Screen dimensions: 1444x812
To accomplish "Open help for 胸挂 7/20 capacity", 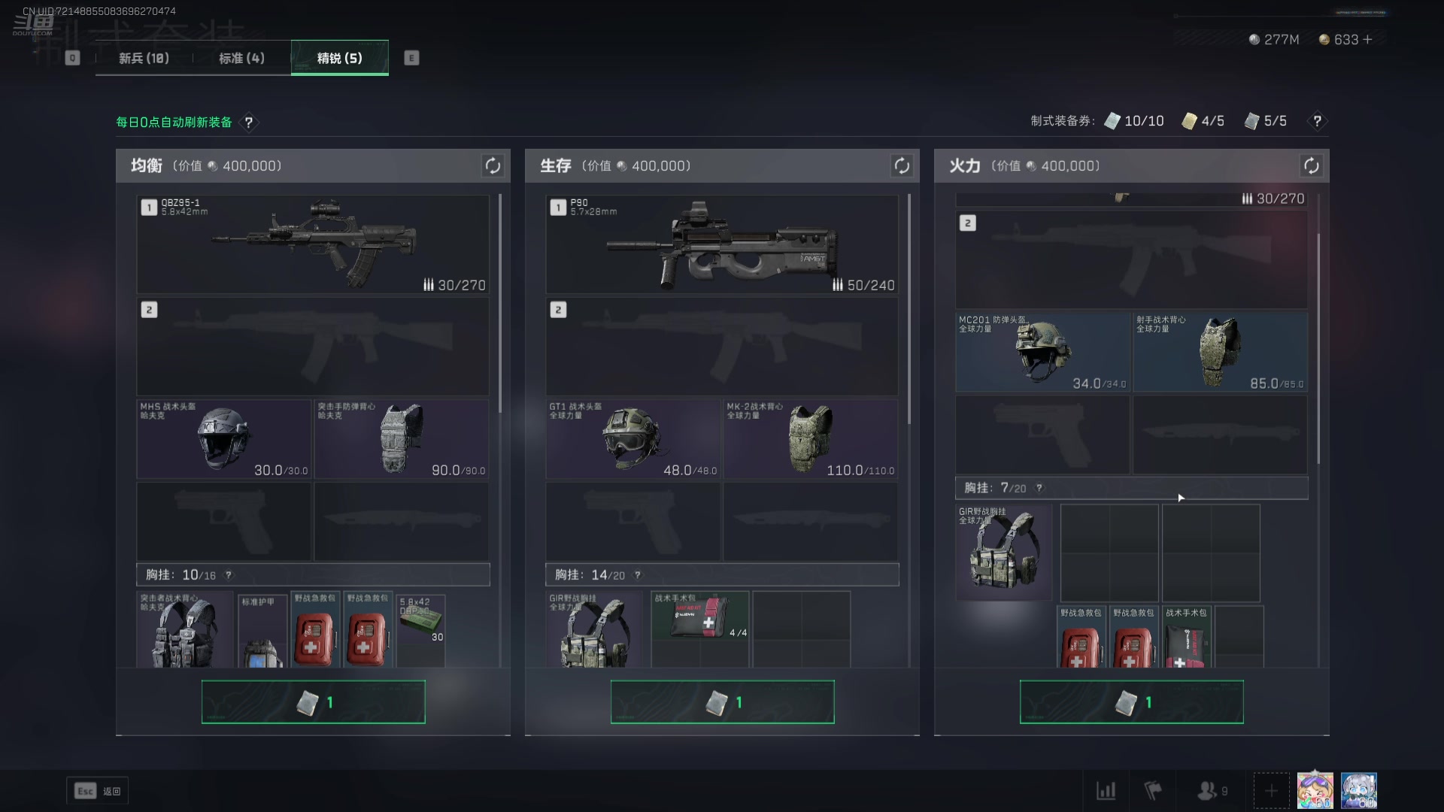I will [x=1039, y=488].
